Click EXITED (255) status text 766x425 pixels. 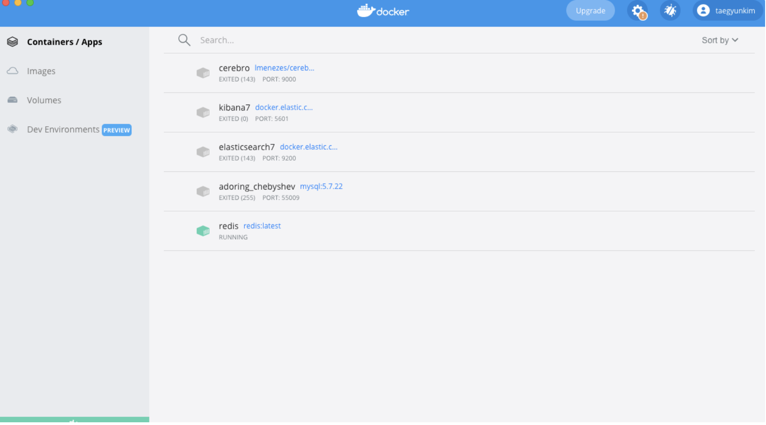click(237, 198)
